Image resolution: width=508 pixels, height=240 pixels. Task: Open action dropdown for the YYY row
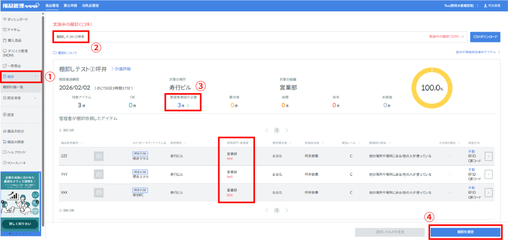click(488, 174)
